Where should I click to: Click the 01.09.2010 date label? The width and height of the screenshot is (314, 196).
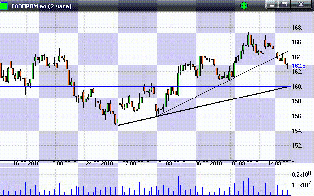pos(172,163)
